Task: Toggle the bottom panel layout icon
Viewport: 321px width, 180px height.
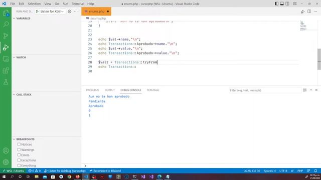Action: coord(282,3)
